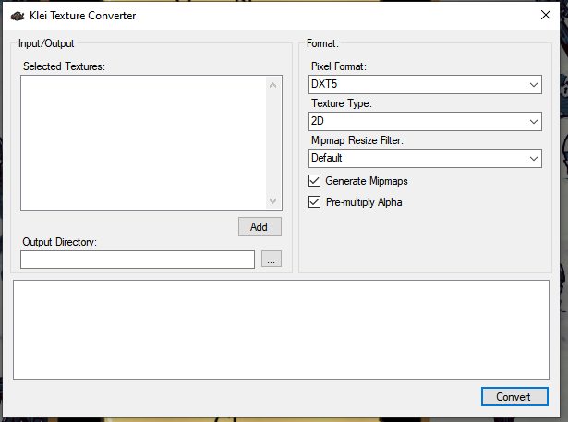The height and width of the screenshot is (422, 568).
Task: Close the Klei Texture Converter window
Action: coord(546,15)
